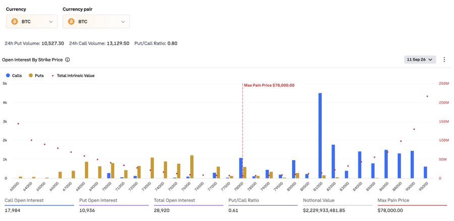Screen dimensions: 454x221
Task: Click the Total Open Interest 28,920 value
Action: [x=161, y=210]
